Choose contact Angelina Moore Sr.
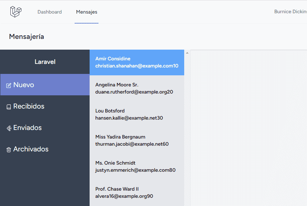307x206 pixels. coord(137,88)
